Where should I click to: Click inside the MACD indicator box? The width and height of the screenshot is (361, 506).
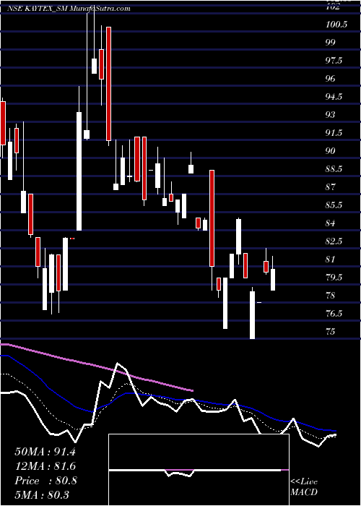(x=199, y=470)
